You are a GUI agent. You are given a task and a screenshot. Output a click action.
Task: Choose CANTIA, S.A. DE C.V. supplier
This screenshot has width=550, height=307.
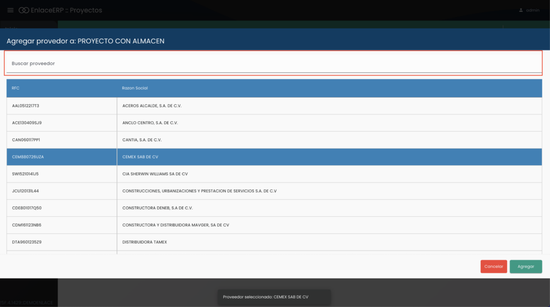142,140
